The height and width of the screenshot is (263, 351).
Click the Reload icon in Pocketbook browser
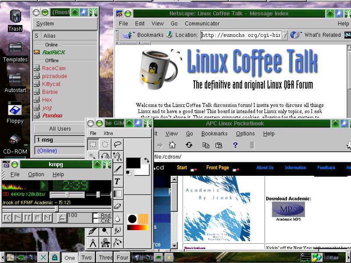tap(189, 145)
